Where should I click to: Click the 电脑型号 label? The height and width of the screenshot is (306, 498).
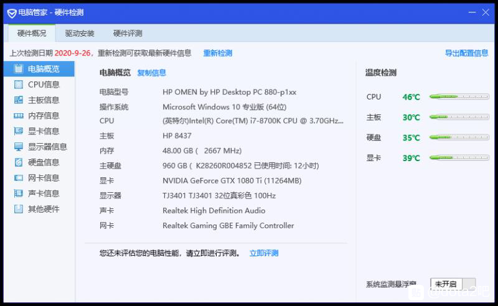(114, 92)
